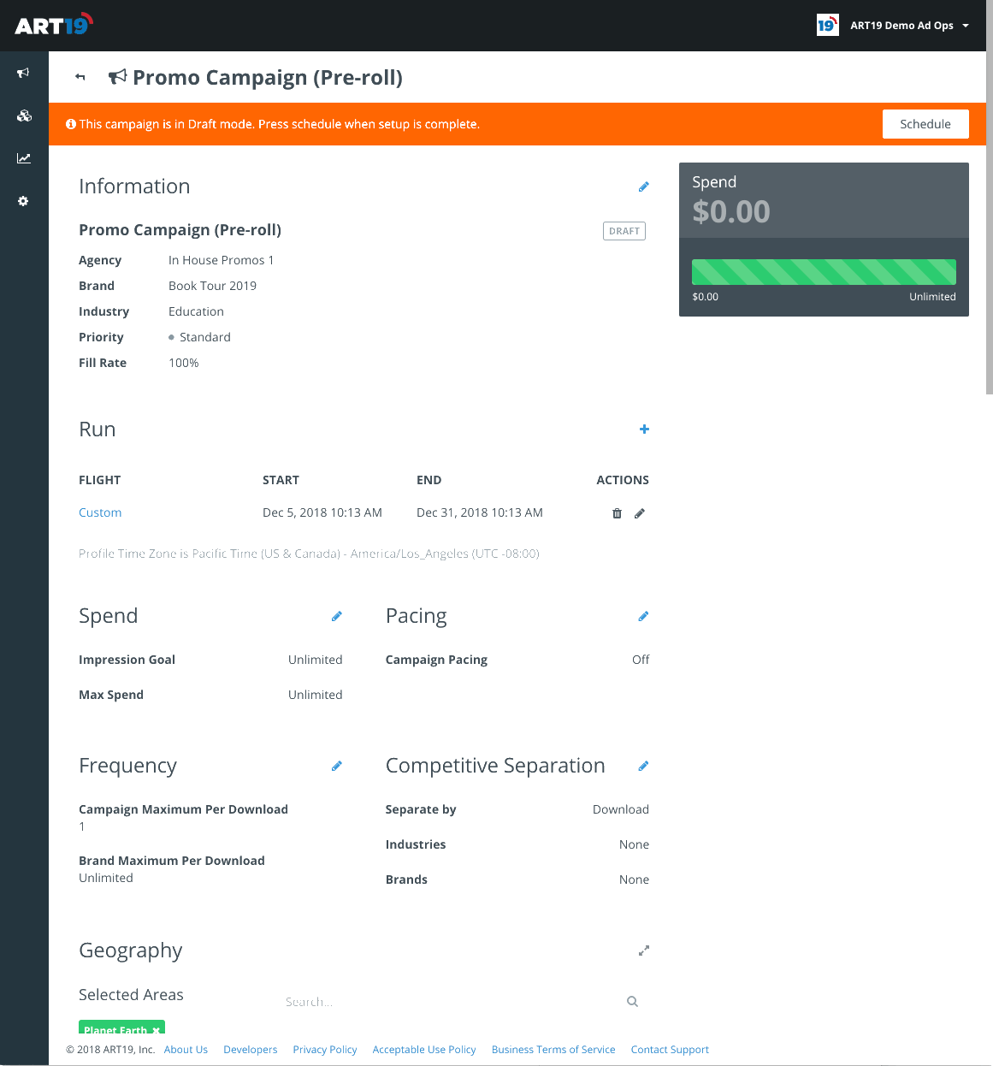
Task: Edit the Information section pencil
Action: pos(643,187)
